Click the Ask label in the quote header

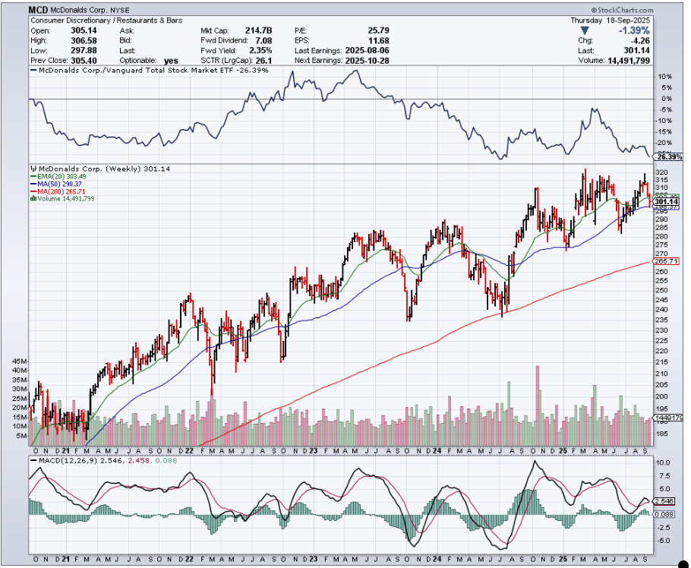coord(127,30)
